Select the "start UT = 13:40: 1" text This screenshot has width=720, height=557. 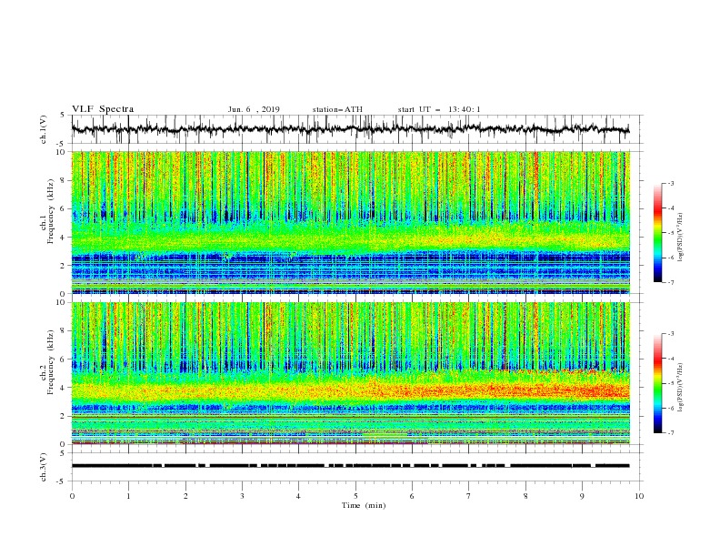(439, 109)
